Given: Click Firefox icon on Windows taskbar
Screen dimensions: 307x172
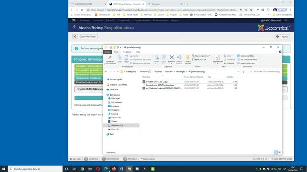Looking at the screenshot, I should click(x=114, y=169).
